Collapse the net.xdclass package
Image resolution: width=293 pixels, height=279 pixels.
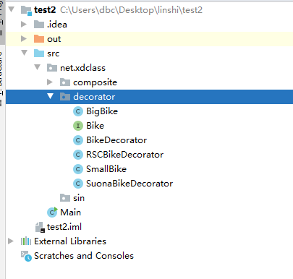38,67
